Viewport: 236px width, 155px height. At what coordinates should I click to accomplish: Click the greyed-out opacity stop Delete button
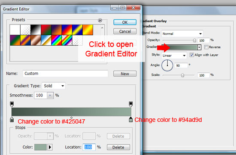coord(118,136)
